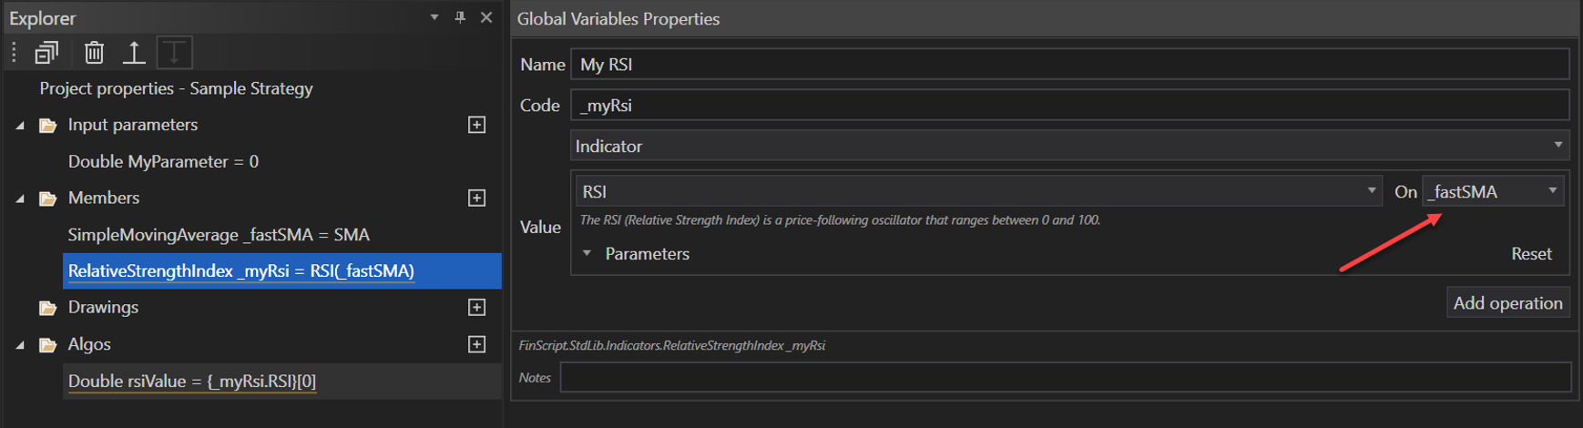Add a new drawing with plus icon
Screen dimensions: 1583x428
(476, 308)
